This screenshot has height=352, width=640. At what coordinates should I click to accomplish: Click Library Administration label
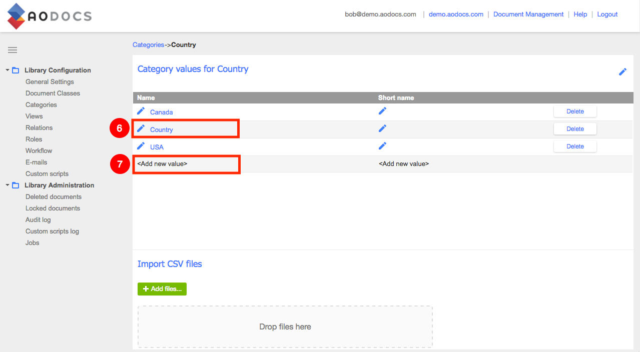pyautogui.click(x=59, y=185)
